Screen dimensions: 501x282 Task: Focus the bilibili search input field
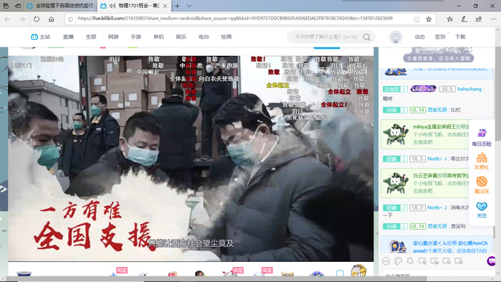coord(326,37)
